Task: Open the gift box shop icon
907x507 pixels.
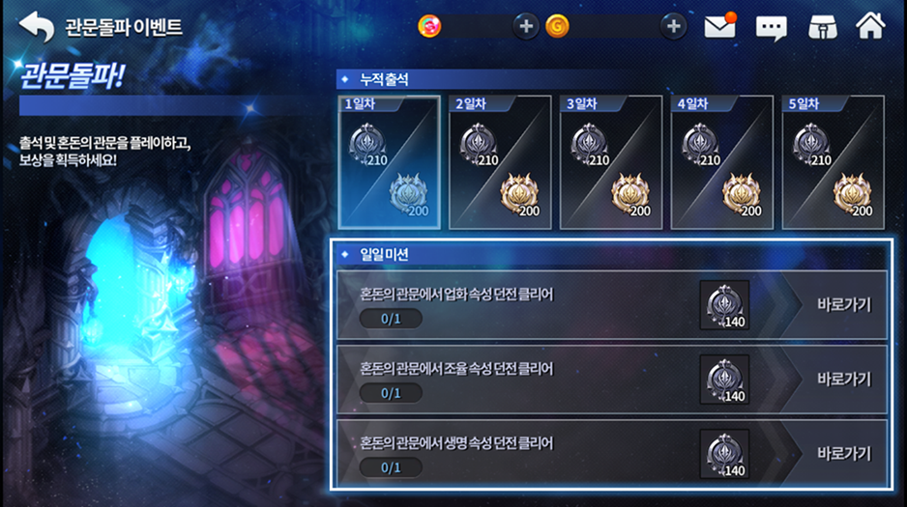Action: click(x=823, y=27)
